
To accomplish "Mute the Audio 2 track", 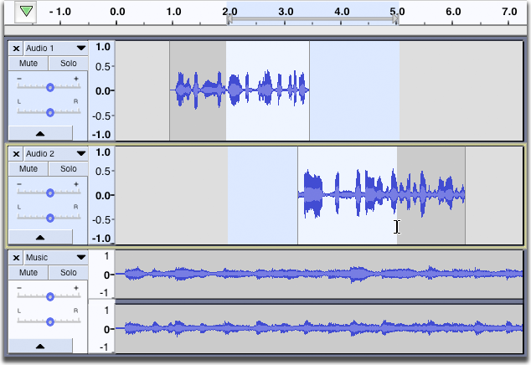I will click(x=28, y=168).
